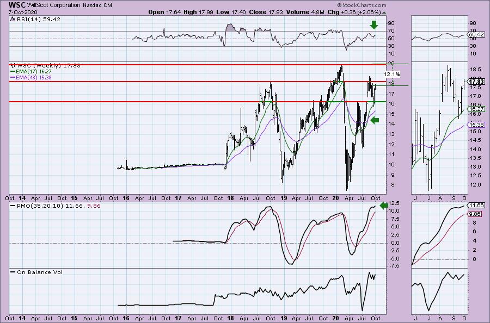Click the up-triangle icon beside Chg

point(384,13)
